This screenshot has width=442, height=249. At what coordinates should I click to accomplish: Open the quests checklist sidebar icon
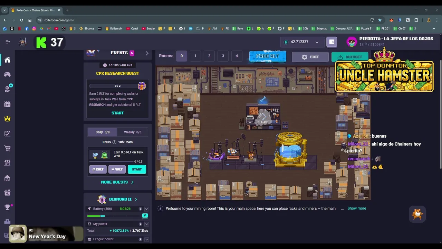point(7,133)
